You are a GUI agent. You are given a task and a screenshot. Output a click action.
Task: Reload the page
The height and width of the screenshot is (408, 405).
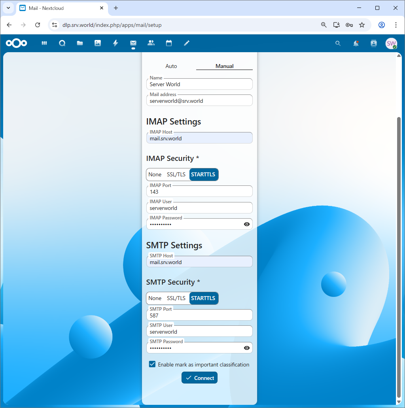point(38,25)
